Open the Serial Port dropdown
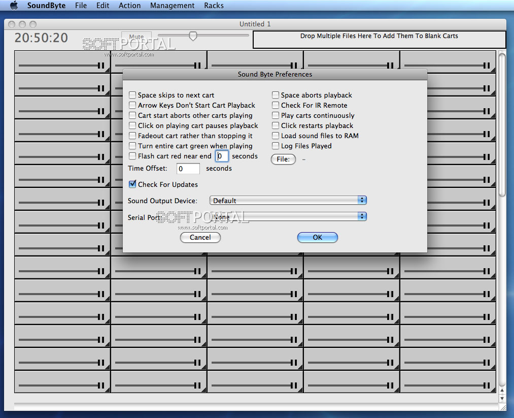This screenshot has height=418, width=514. click(x=288, y=217)
